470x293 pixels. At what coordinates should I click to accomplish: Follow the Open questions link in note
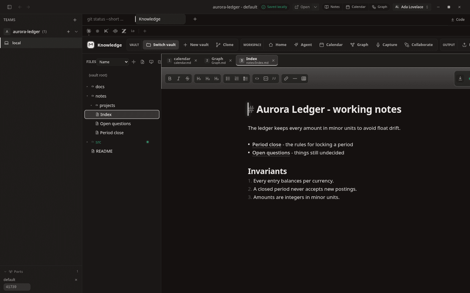[x=271, y=153]
